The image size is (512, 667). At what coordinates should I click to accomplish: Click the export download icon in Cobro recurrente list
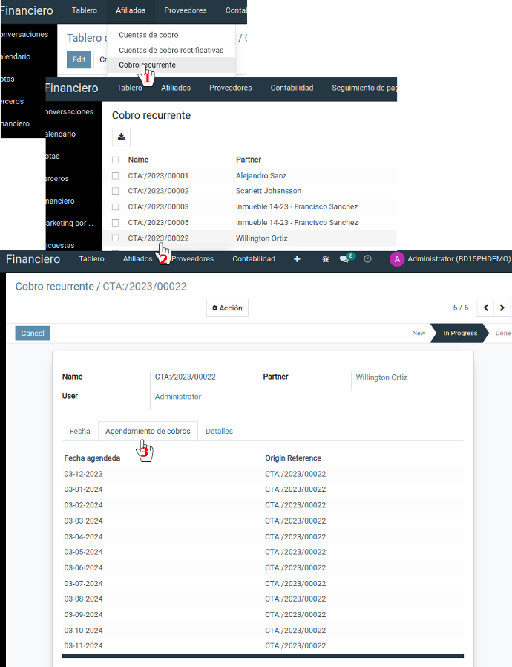coord(121,137)
